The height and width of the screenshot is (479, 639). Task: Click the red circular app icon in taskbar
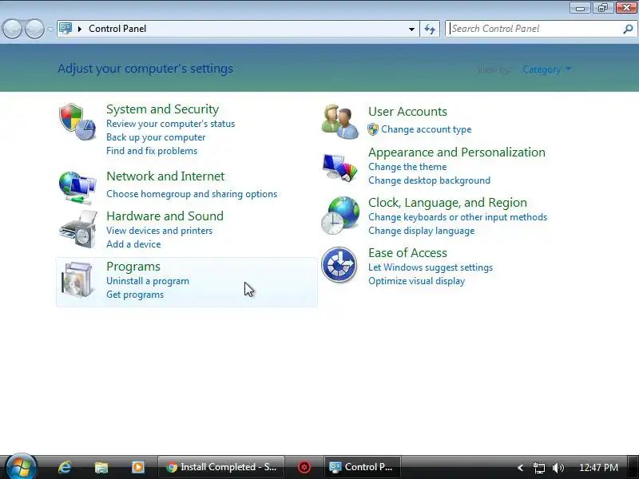pyautogui.click(x=304, y=467)
